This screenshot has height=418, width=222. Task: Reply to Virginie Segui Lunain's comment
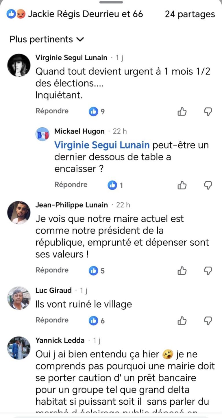(52, 111)
